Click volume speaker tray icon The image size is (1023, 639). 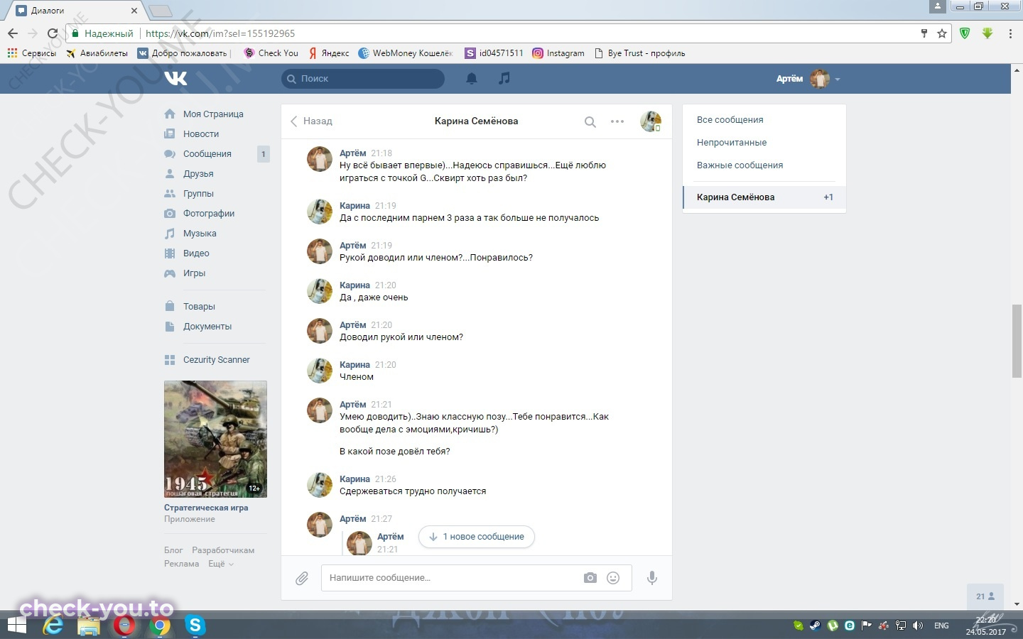[x=918, y=626]
